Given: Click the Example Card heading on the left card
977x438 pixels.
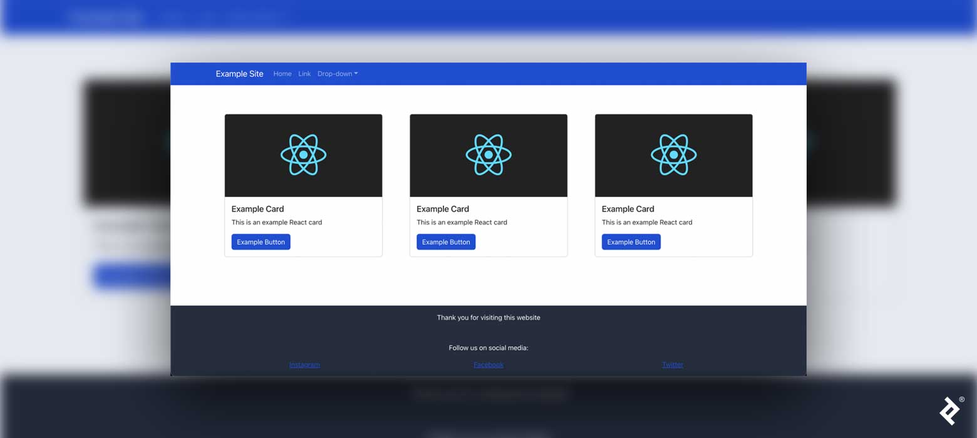Looking at the screenshot, I should click(x=257, y=208).
